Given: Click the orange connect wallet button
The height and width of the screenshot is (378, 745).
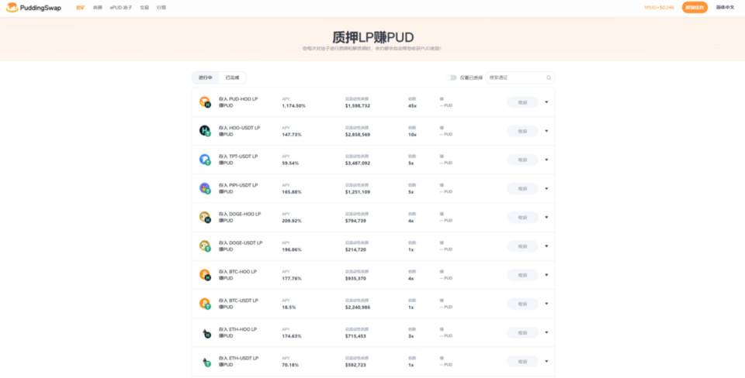Looking at the screenshot, I should pyautogui.click(x=695, y=8).
